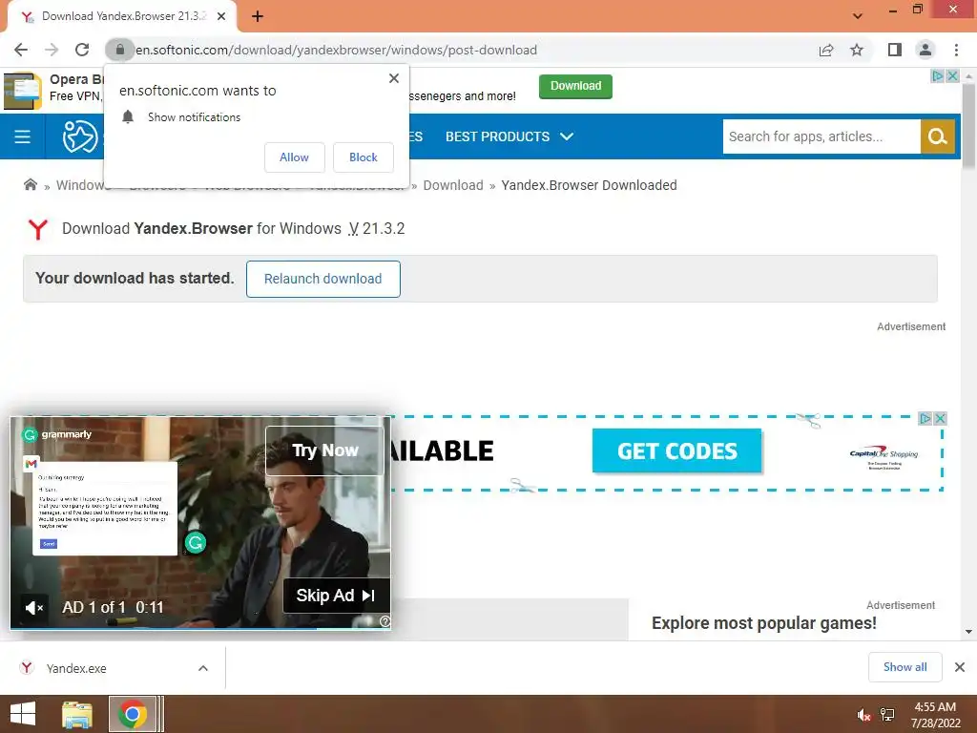
Task: Close the Download Yandex.Browser tab
Action: pos(221,16)
